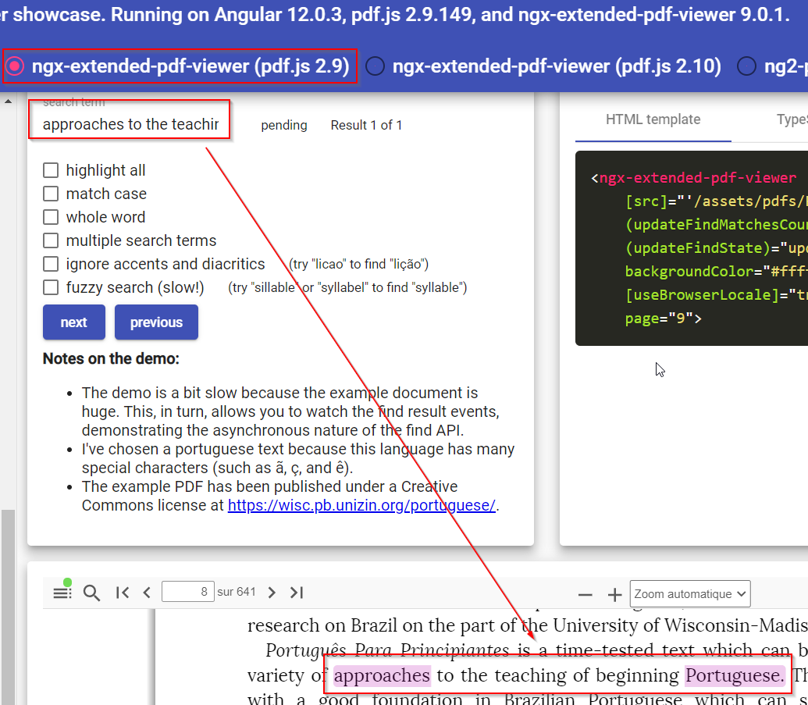The width and height of the screenshot is (808, 705).
Task: Jump to the last page of the document
Action: pyautogui.click(x=297, y=592)
